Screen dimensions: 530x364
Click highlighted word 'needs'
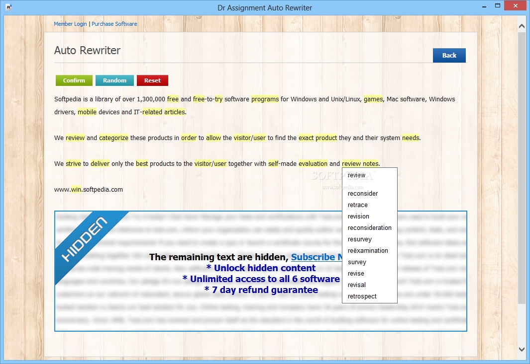point(411,138)
